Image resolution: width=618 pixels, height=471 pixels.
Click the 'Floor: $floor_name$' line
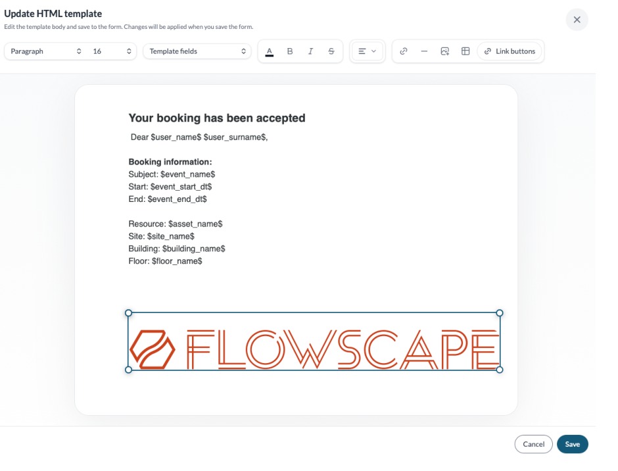(x=165, y=260)
